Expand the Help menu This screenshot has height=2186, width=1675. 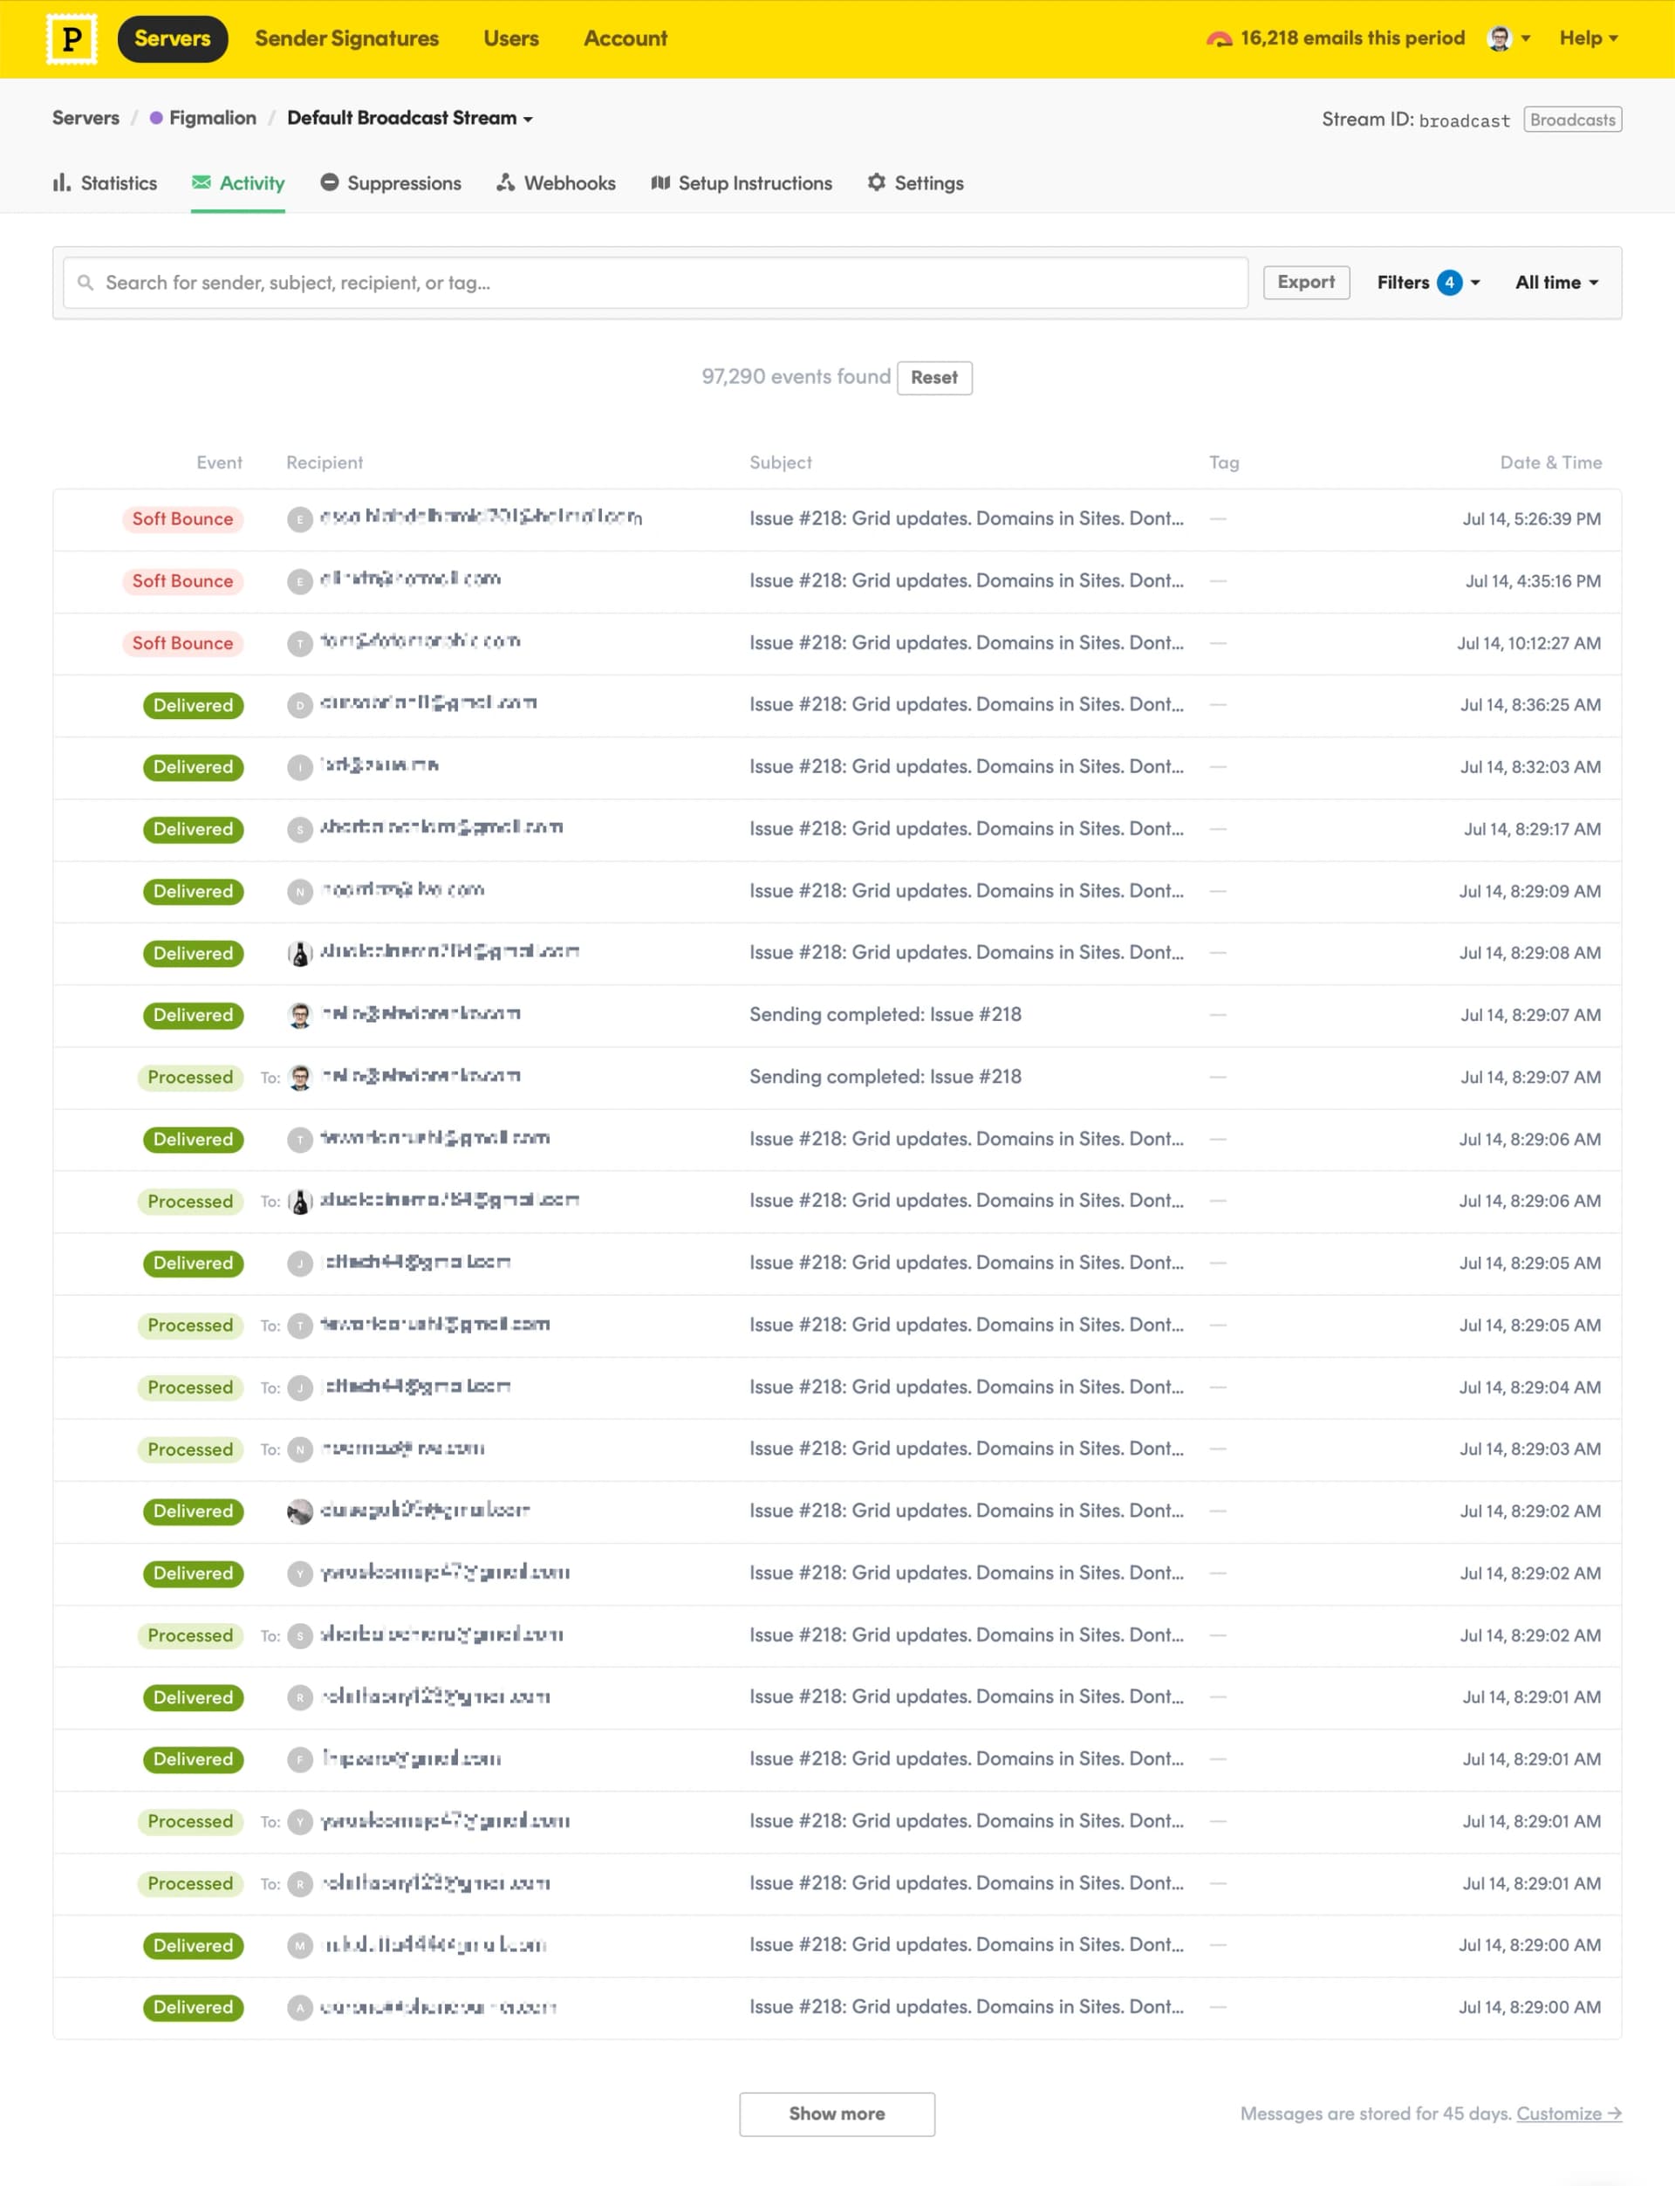pos(1589,39)
